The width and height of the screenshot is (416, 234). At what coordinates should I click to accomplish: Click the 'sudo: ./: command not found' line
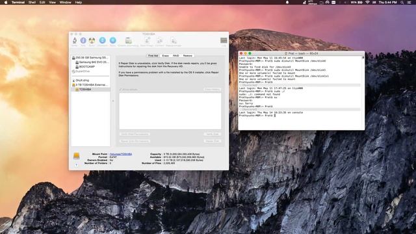(259, 94)
